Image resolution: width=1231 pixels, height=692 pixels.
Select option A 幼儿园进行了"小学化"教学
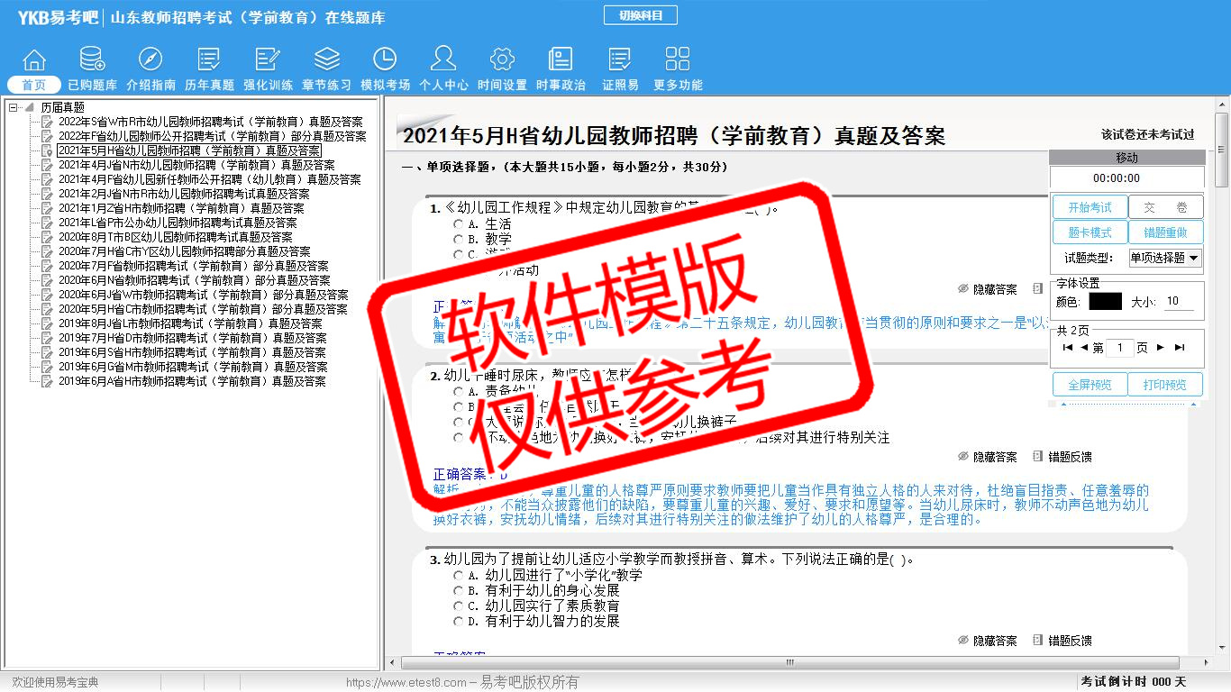459,576
